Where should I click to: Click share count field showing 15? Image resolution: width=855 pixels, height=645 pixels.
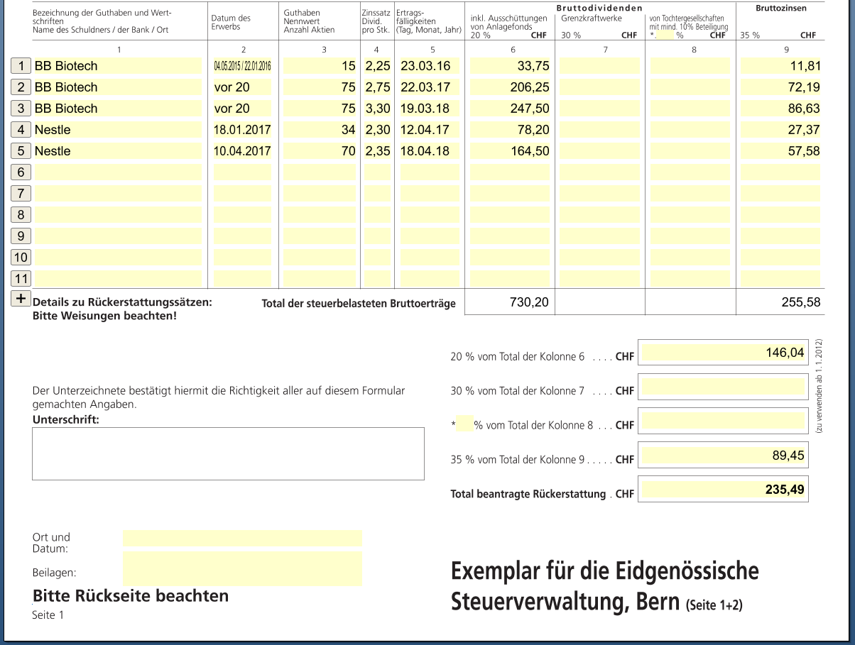[320, 66]
